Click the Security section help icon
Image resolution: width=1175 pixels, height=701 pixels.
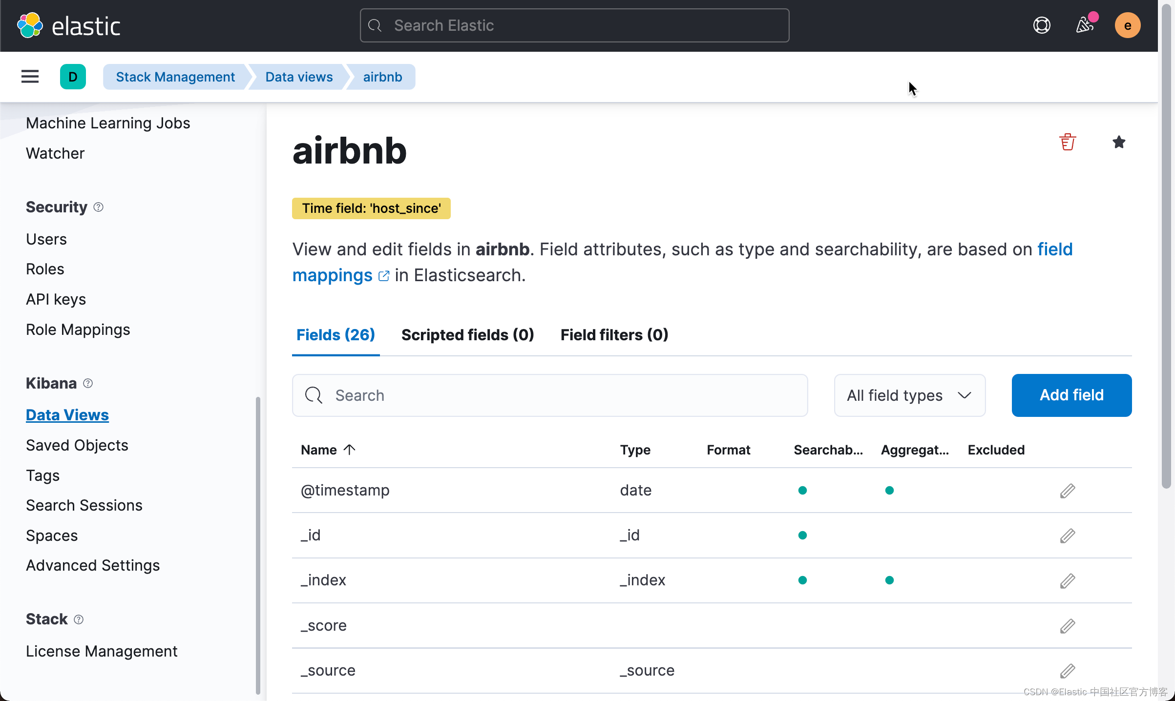(99, 207)
